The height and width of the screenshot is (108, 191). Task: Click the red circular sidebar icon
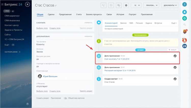[x=185, y=40]
